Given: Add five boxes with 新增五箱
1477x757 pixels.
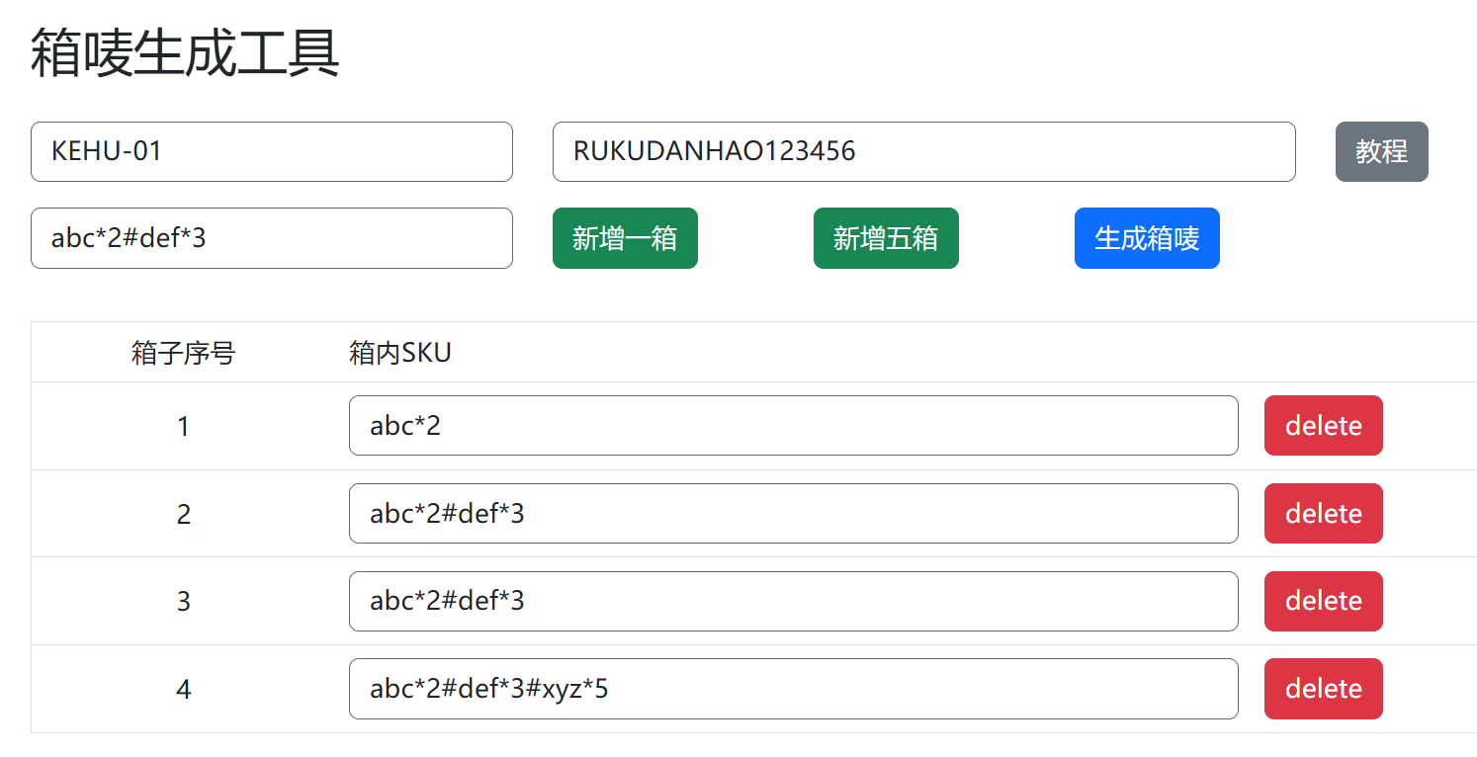Looking at the screenshot, I should (x=886, y=238).
